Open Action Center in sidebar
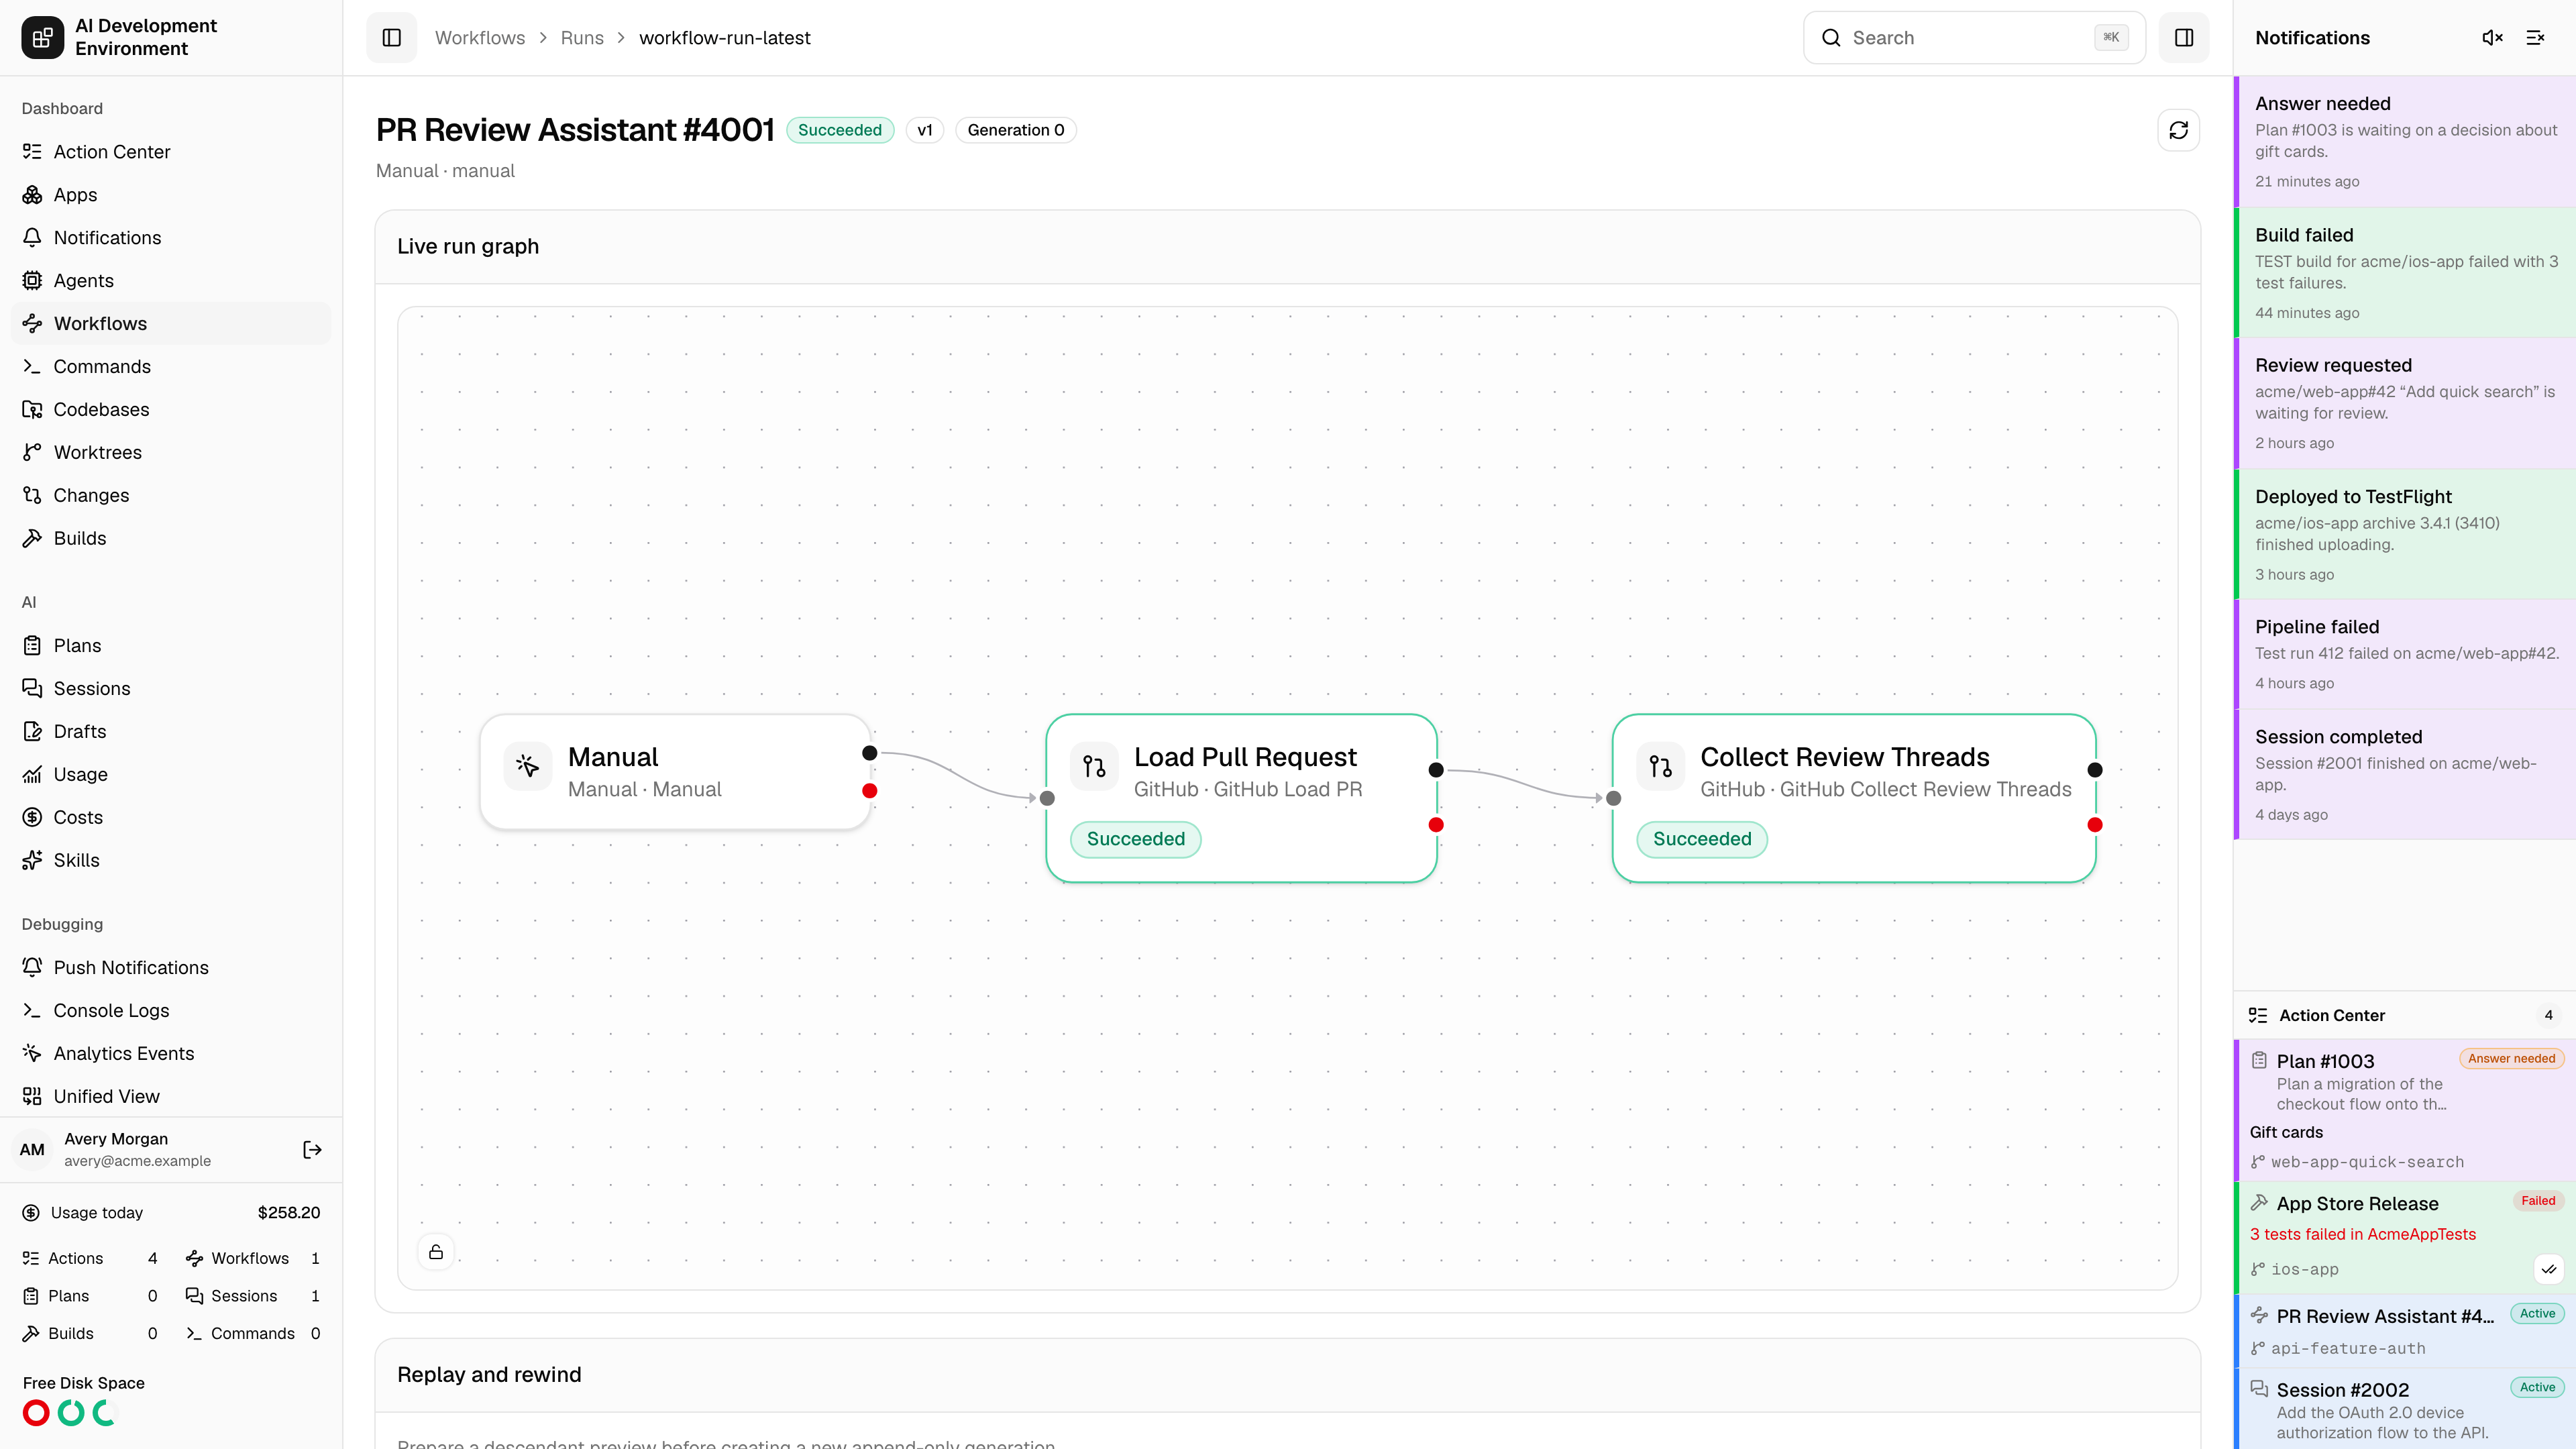This screenshot has height=1449, width=2576. [x=171, y=152]
